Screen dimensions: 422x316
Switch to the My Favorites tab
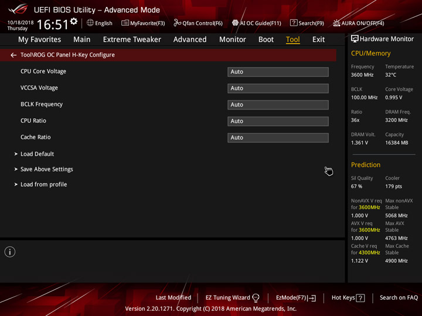coord(40,40)
